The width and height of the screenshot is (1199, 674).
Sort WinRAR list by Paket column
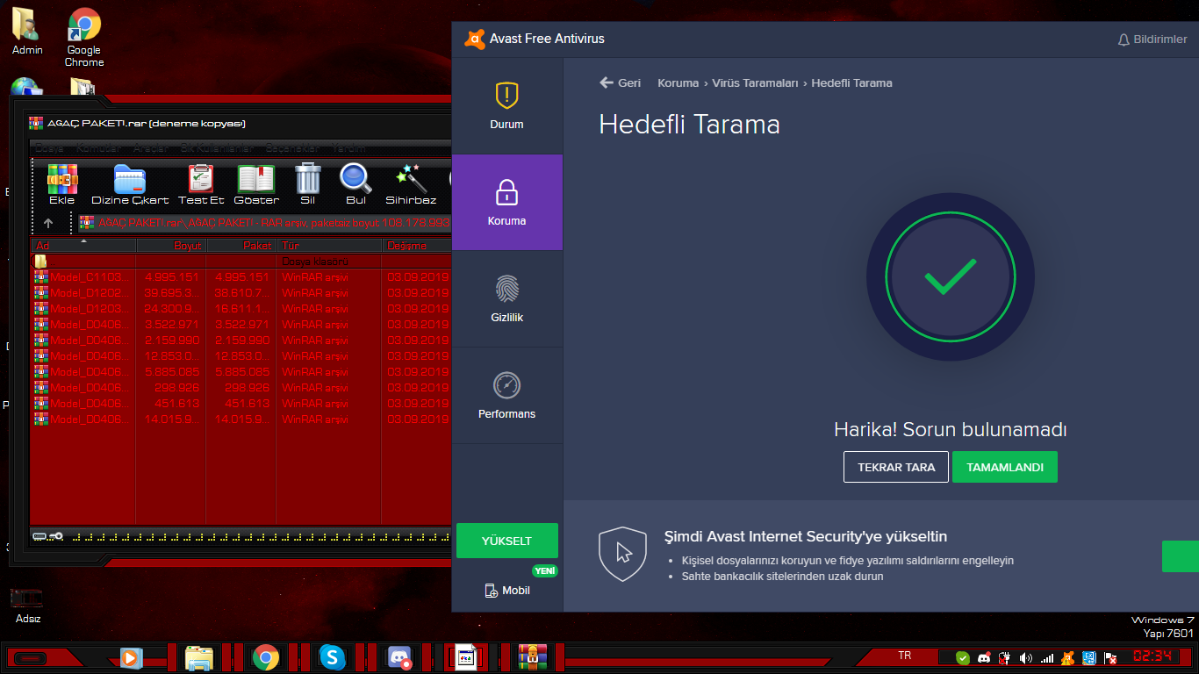(x=241, y=246)
